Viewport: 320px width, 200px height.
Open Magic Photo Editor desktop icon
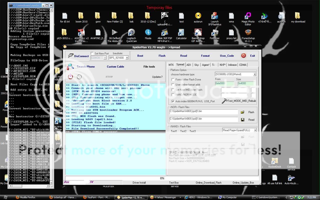click(248, 16)
